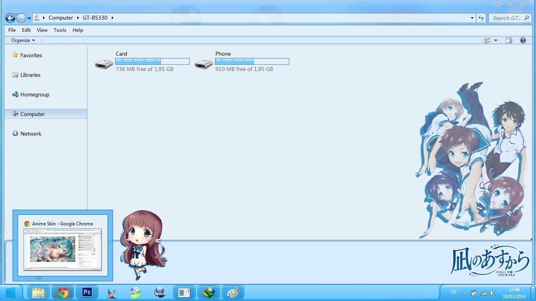Screen dimensions: 536x301
Task: Open the Help question mark icon
Action: [523, 40]
